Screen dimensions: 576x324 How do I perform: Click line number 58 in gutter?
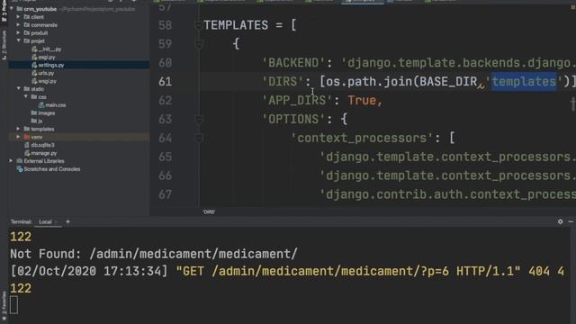coord(166,25)
